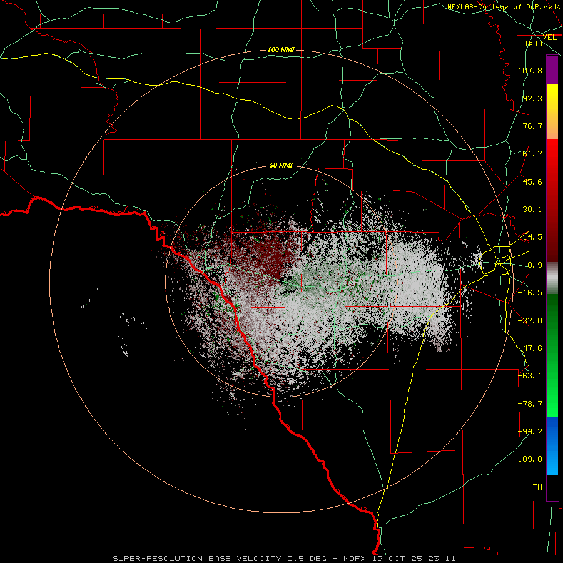Select the -47.6 velocity scale value
Viewport: 563px width, 563px height.
click(530, 348)
